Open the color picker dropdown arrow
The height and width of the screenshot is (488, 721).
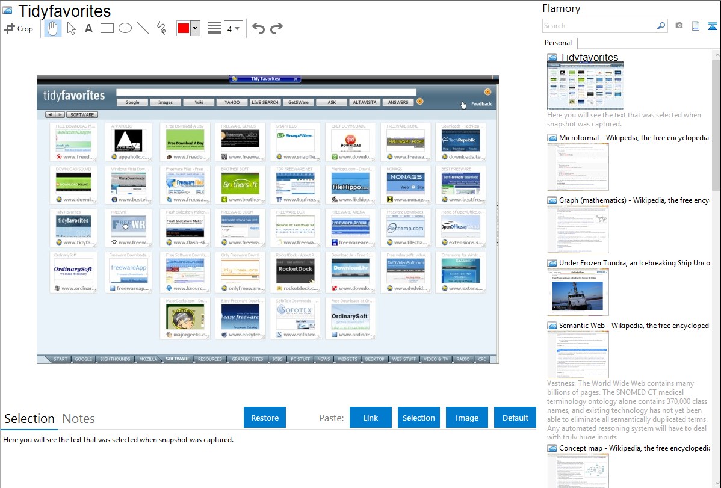(196, 28)
